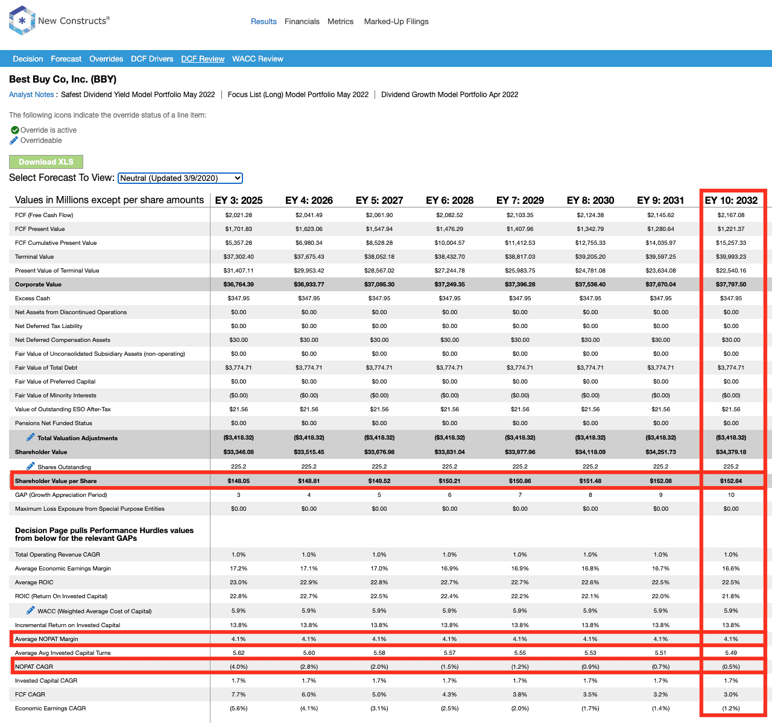The image size is (772, 723).
Task: Click the Download XLS button
Action: [46, 162]
